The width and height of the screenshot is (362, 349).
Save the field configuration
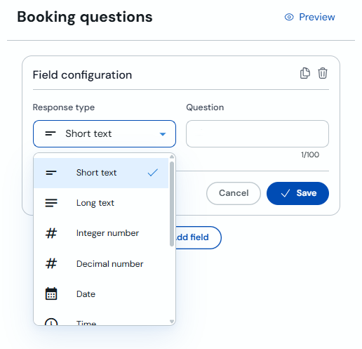point(297,193)
